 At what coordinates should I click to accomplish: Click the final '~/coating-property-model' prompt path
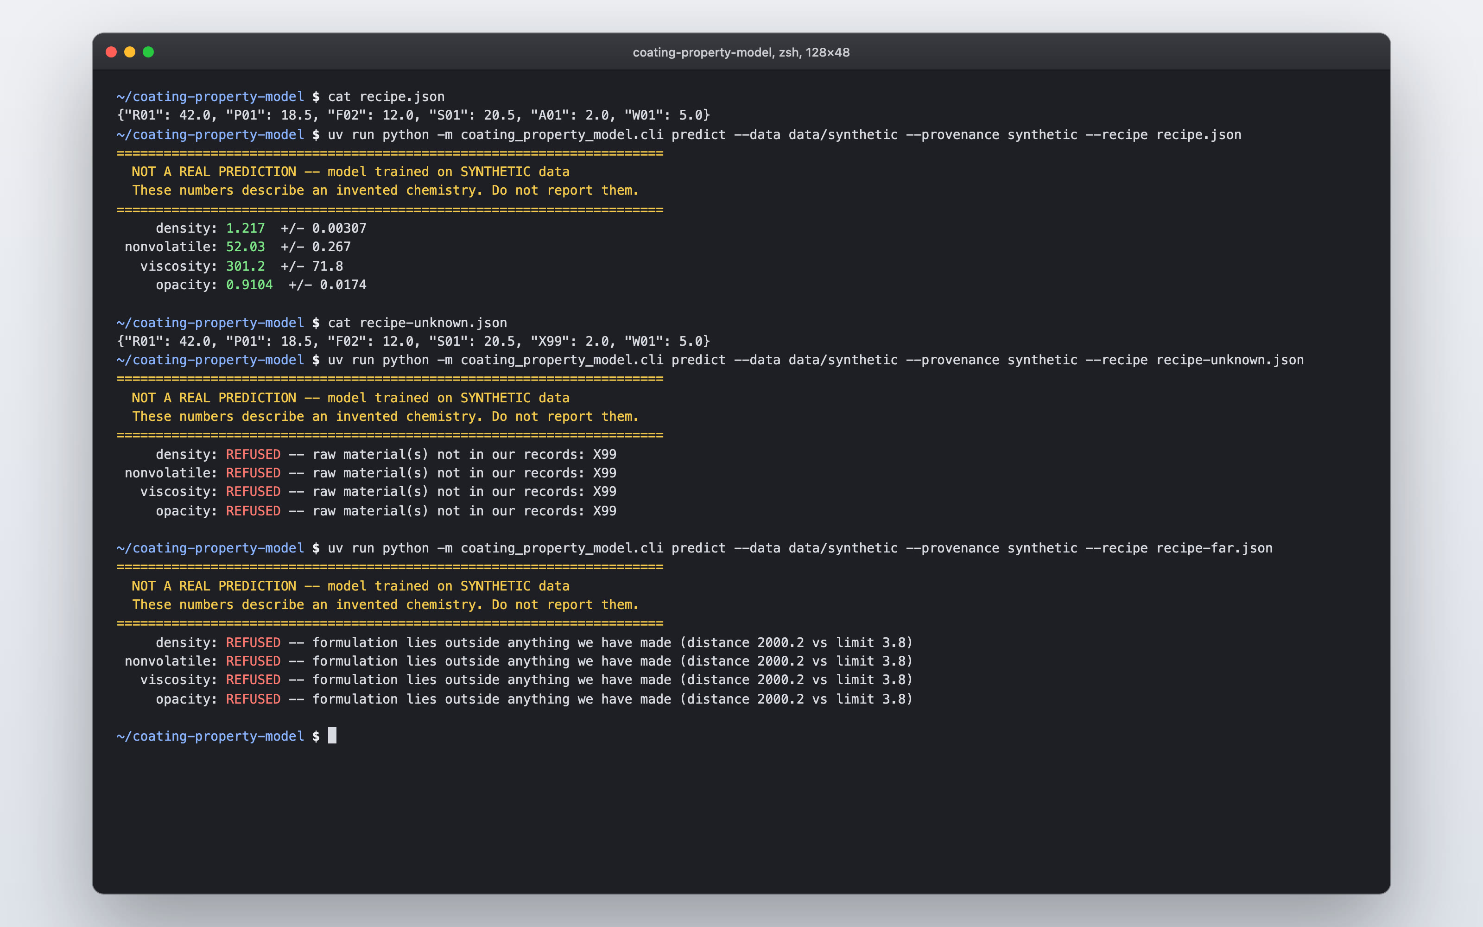click(210, 737)
